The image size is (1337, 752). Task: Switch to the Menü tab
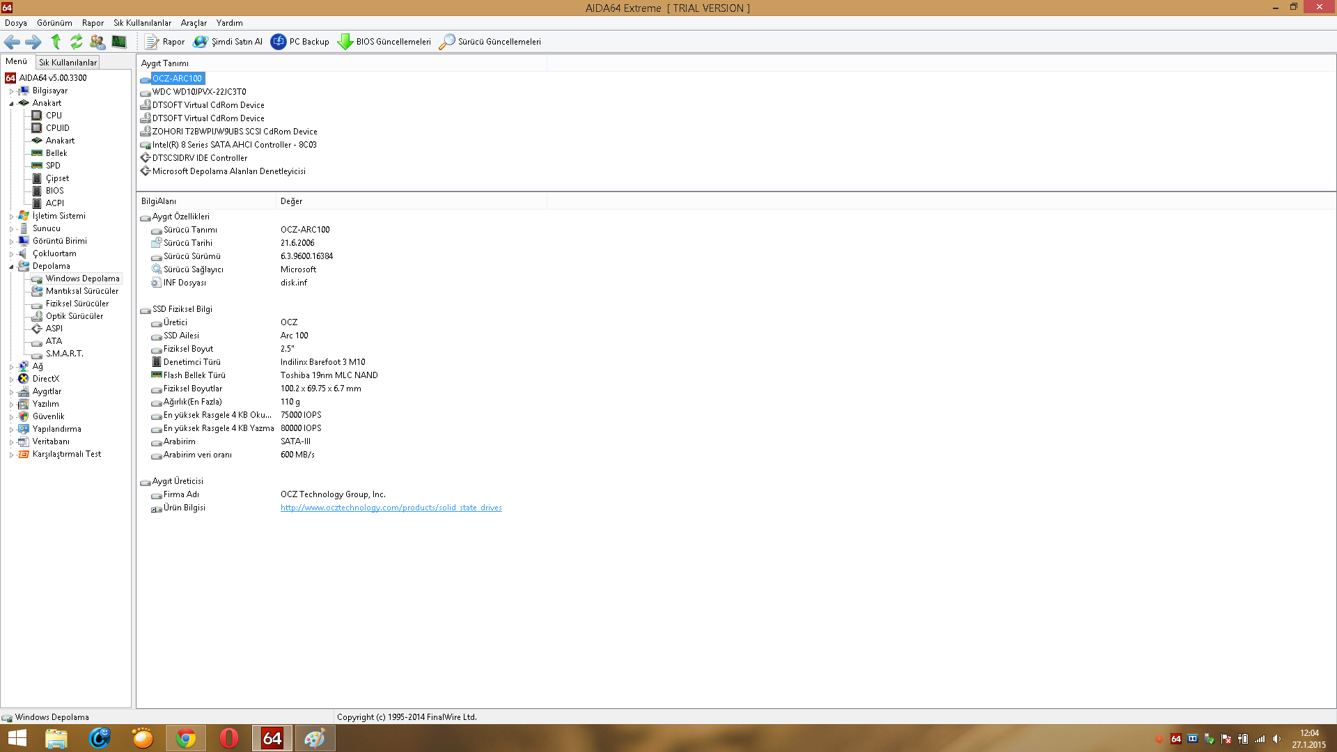click(17, 61)
